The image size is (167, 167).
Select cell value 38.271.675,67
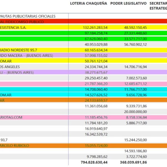click(96, 72)
